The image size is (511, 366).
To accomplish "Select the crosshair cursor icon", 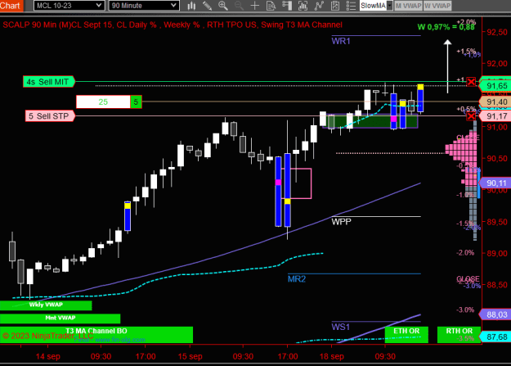I will [255, 6].
